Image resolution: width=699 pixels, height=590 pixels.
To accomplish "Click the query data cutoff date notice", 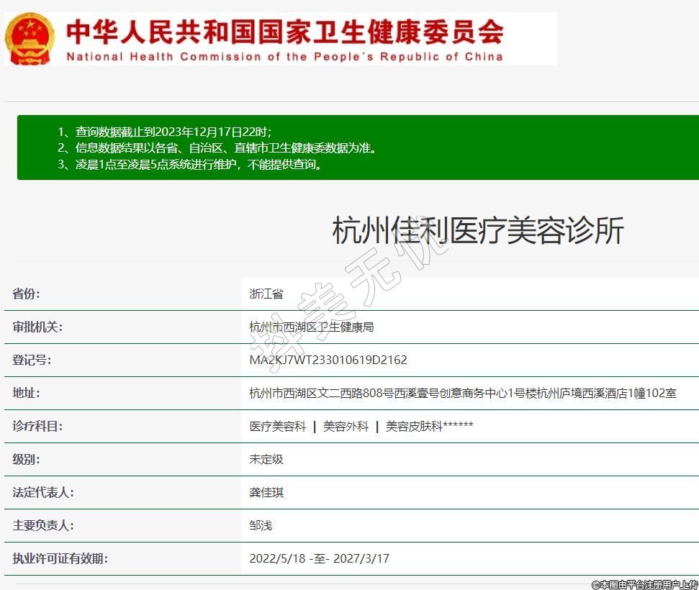I will point(164,132).
